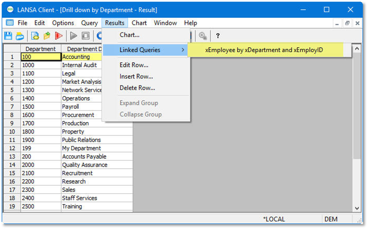Click department code 1300

(x=41, y=90)
